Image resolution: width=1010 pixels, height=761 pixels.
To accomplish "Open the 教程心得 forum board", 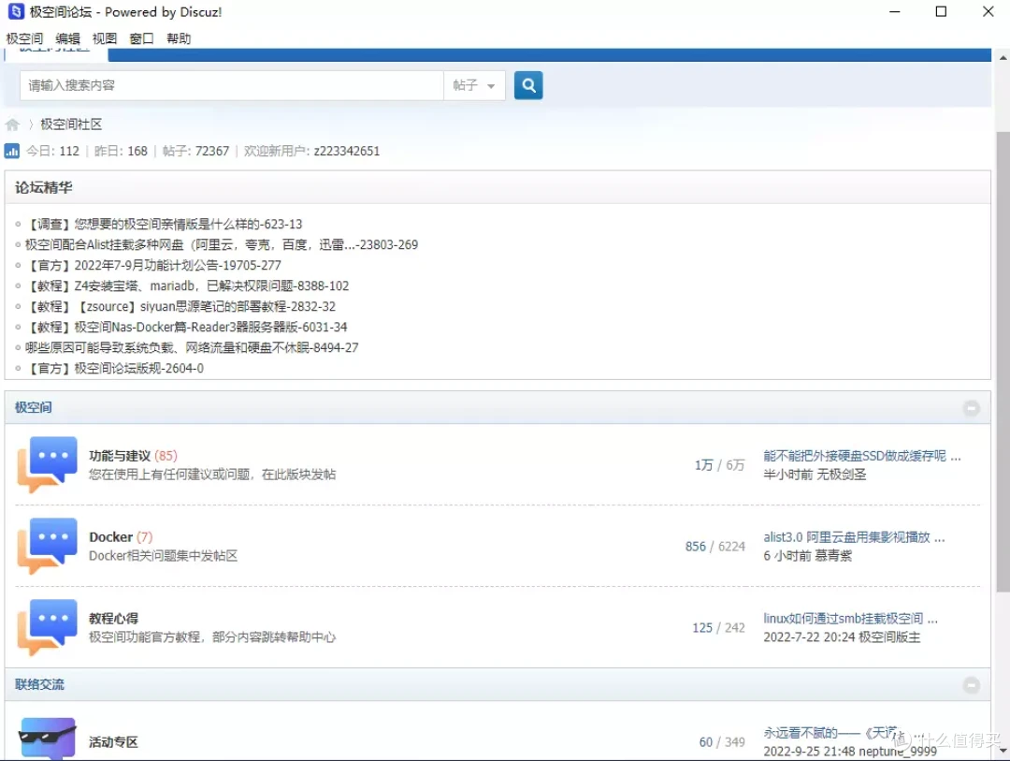I will (x=113, y=619).
